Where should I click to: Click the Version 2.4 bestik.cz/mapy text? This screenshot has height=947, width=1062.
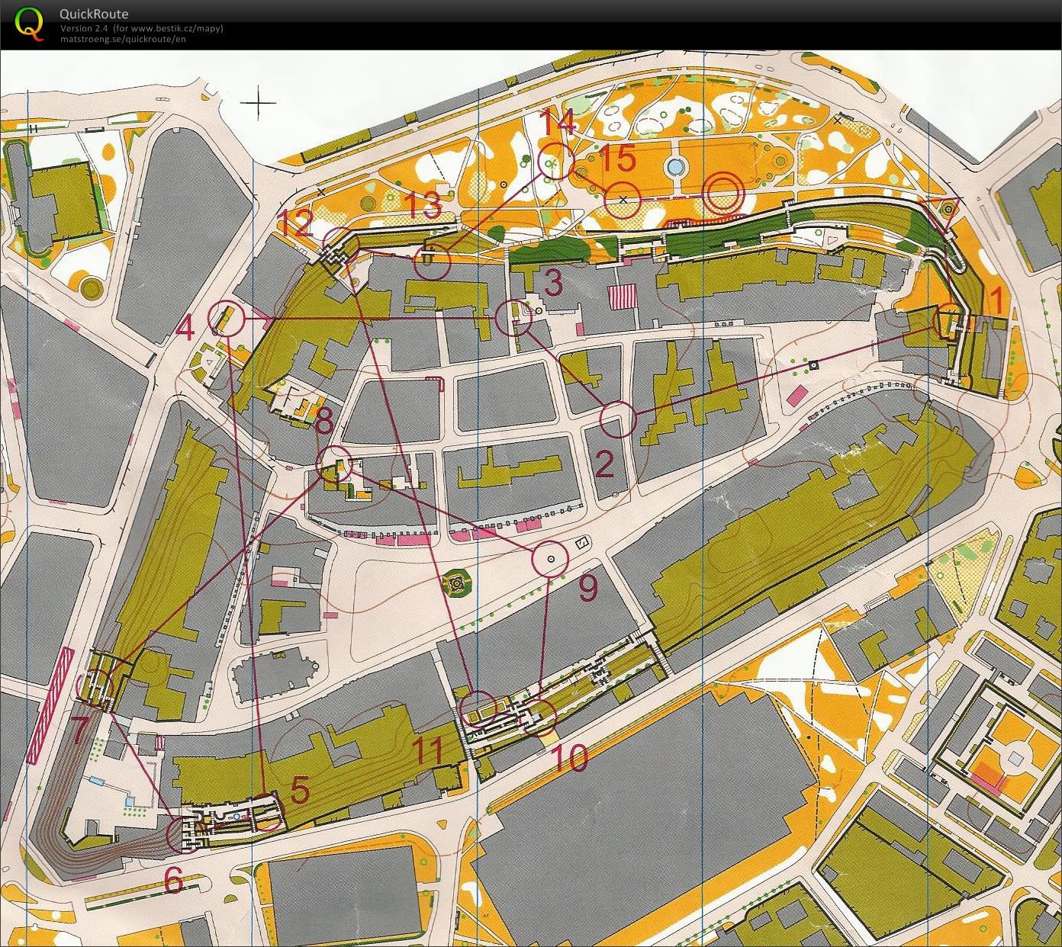[x=142, y=28]
